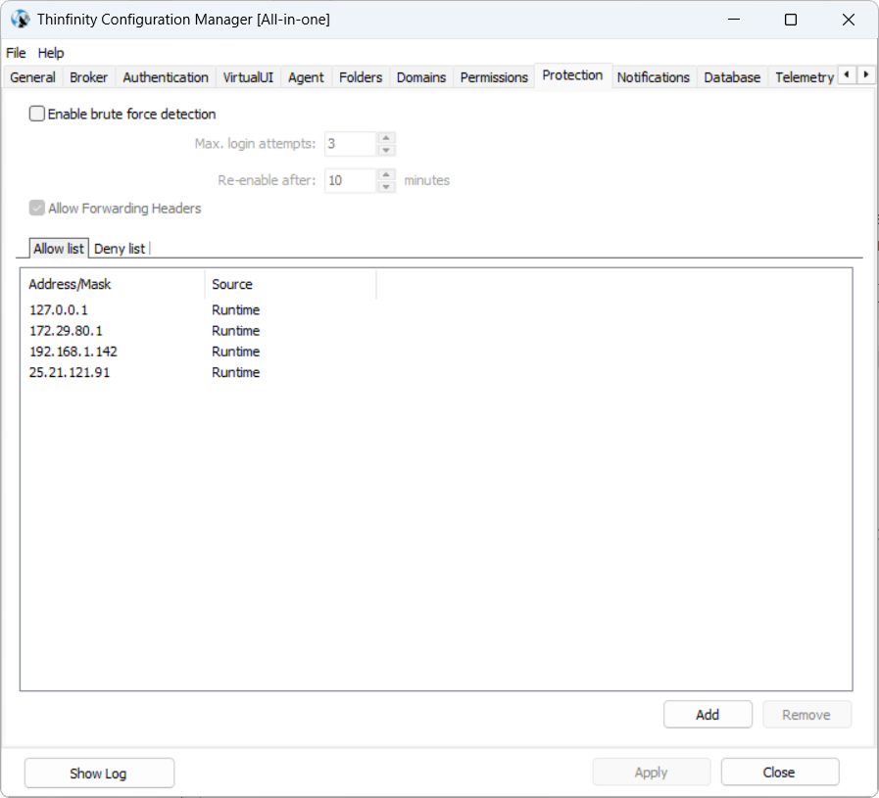Enable brute force detection checkbox
Viewport: 879px width, 798px height.
tap(37, 114)
